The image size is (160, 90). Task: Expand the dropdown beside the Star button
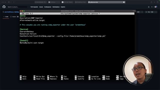click(156, 12)
